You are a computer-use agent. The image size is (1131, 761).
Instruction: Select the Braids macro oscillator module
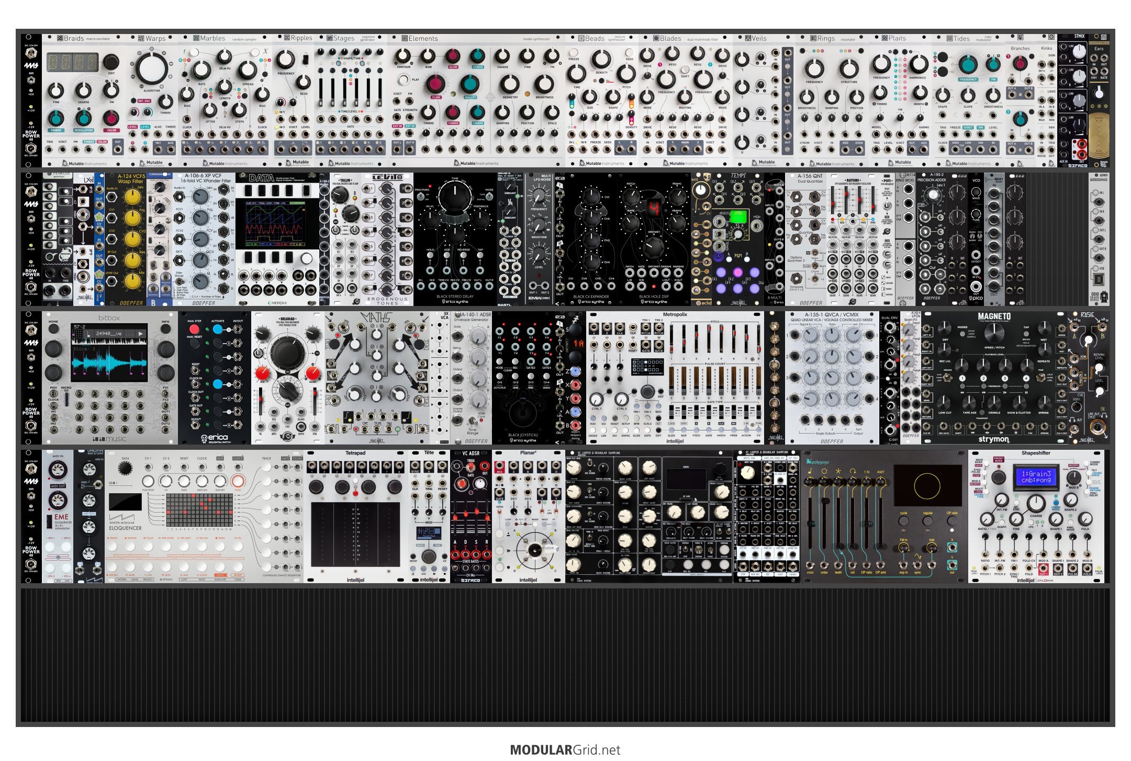point(84,100)
